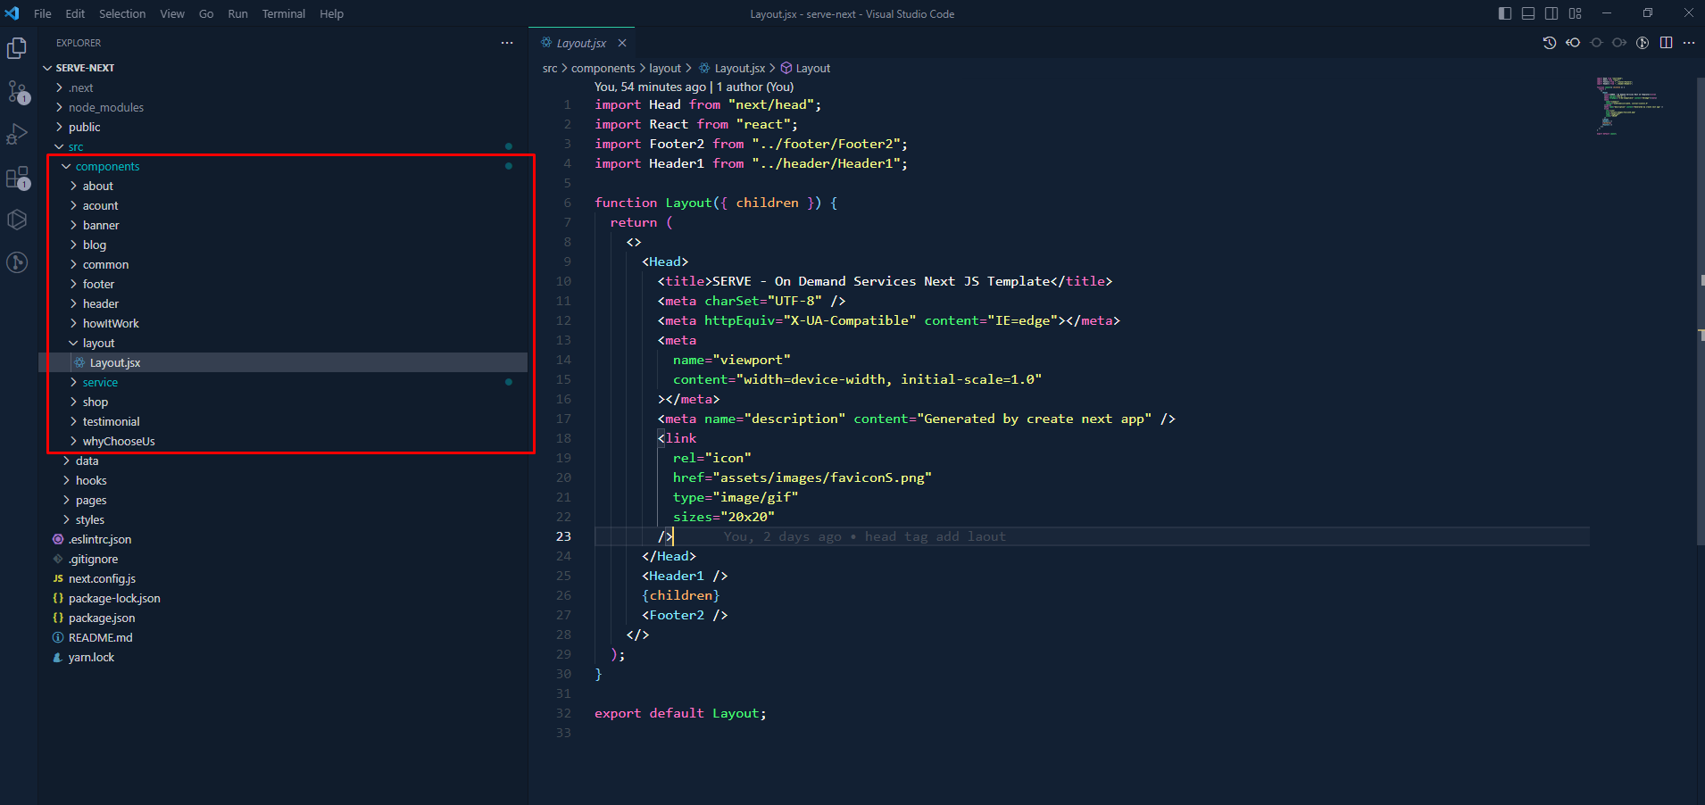This screenshot has height=805, width=1705.
Task: Open yarn.lock file
Action: point(283,657)
